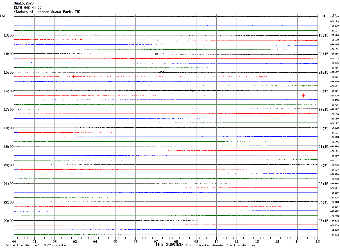Screen dimensions: 340x249
Task: Click the UTC header label
Action: click(325, 16)
